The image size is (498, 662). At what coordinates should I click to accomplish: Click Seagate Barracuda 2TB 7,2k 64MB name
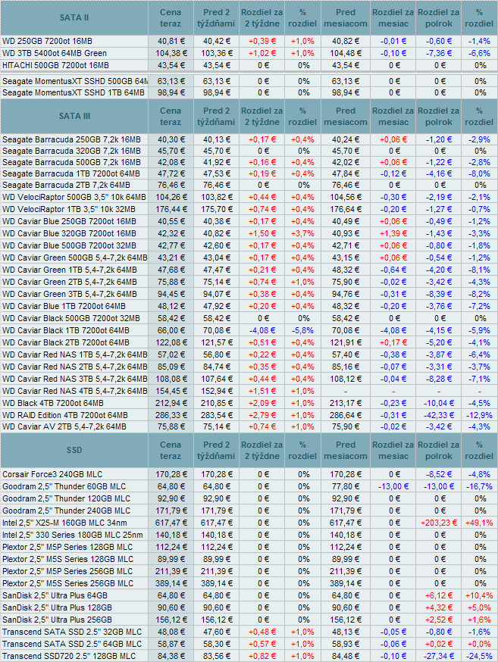point(66,185)
